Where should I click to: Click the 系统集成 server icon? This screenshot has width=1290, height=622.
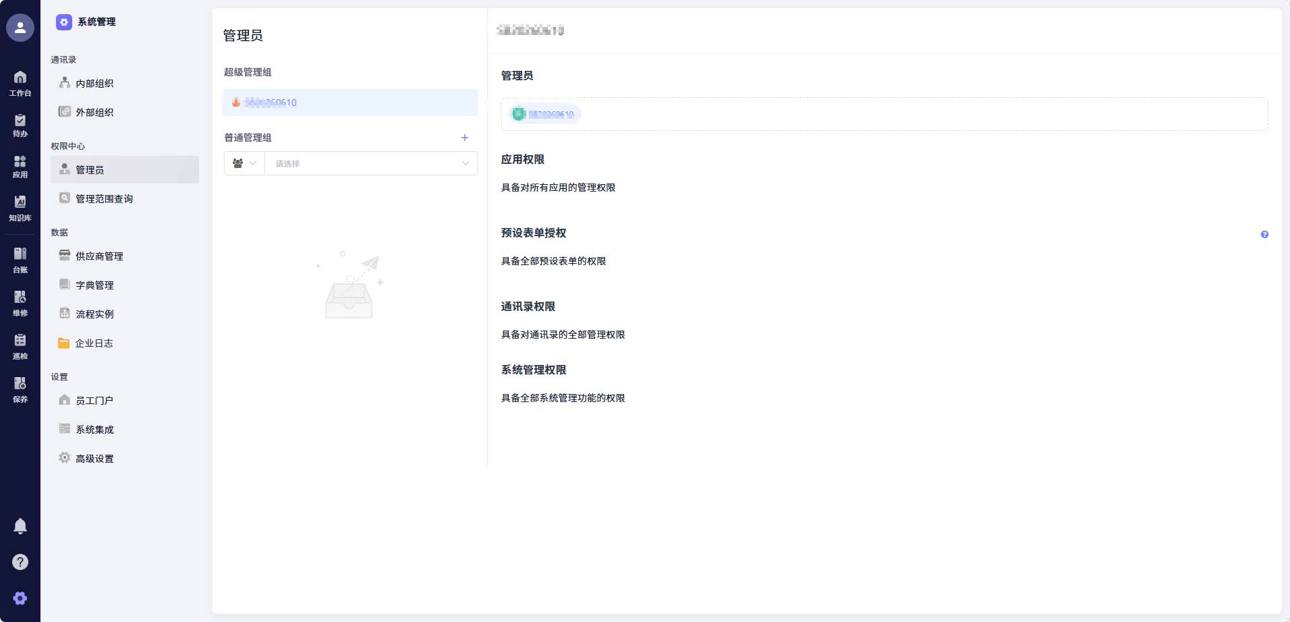pos(65,428)
